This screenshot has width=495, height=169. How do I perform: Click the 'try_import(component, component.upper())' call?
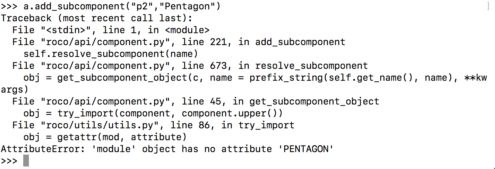point(170,113)
